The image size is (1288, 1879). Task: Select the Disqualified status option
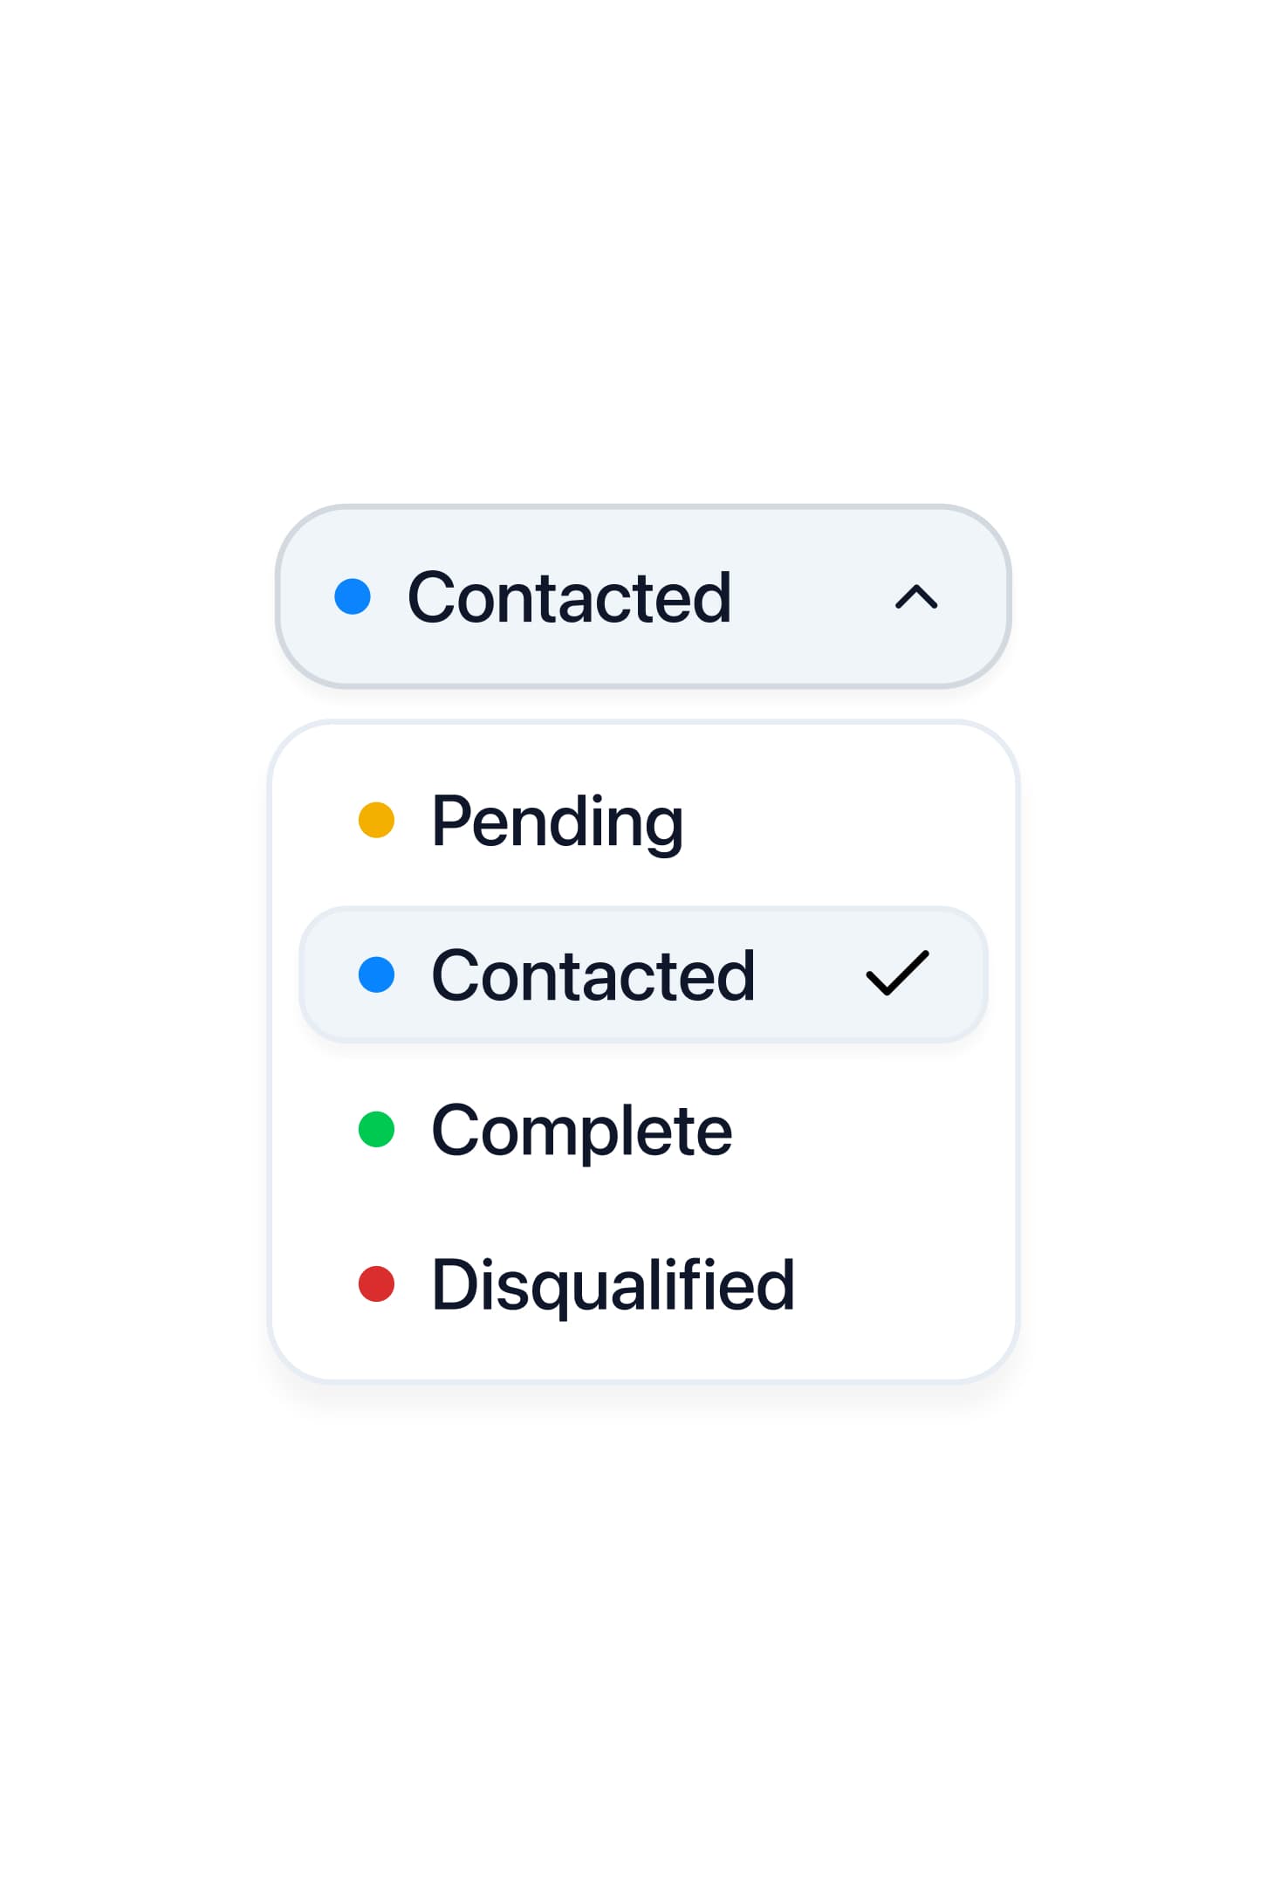coord(611,1284)
